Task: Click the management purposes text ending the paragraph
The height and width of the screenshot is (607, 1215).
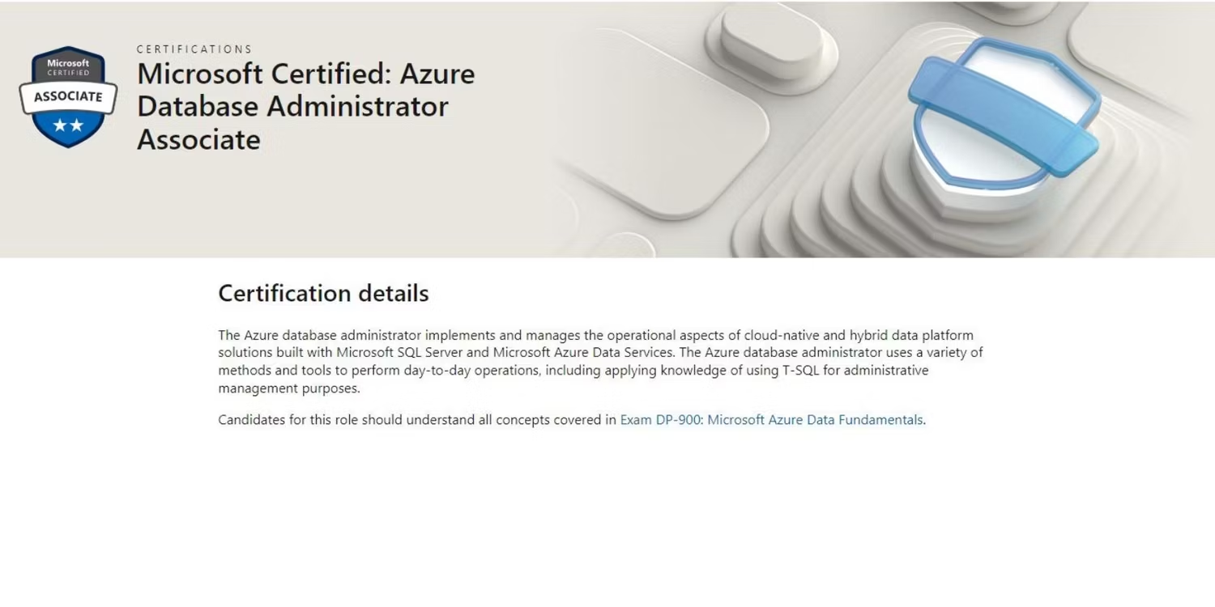Action: click(288, 388)
